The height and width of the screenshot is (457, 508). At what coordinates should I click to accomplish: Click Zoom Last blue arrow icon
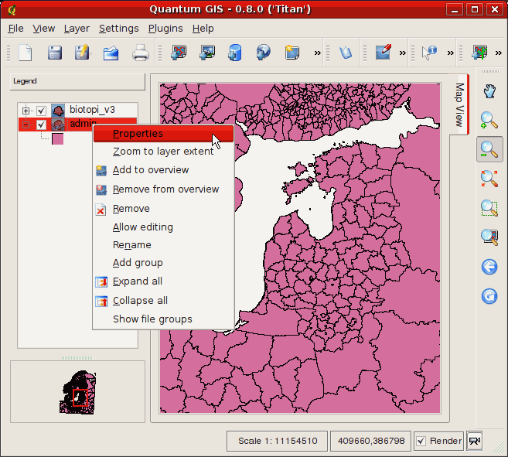(489, 267)
